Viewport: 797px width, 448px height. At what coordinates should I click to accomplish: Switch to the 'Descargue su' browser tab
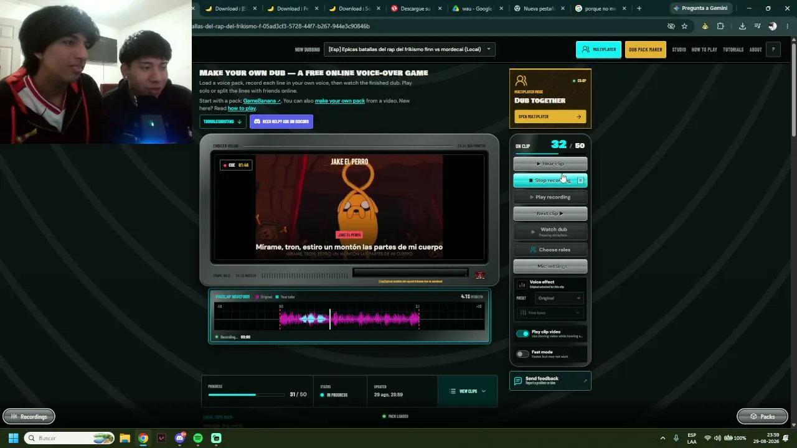(x=417, y=9)
